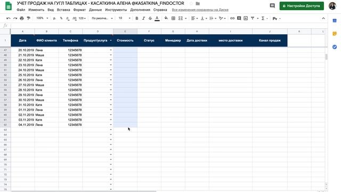The height and width of the screenshot is (192, 341).
Task: Go to Sheets home via green logo
Action: [x=9, y=6]
